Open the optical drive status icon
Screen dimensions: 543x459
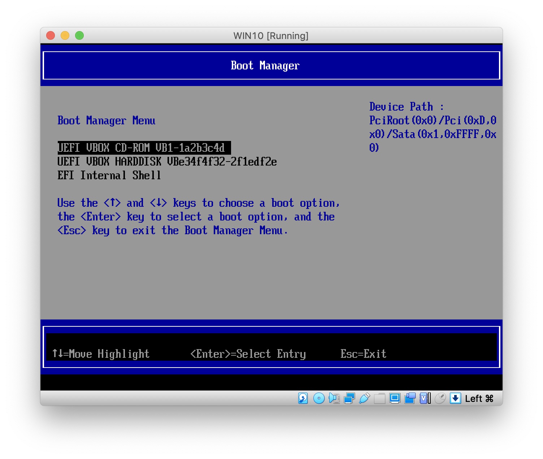319,398
